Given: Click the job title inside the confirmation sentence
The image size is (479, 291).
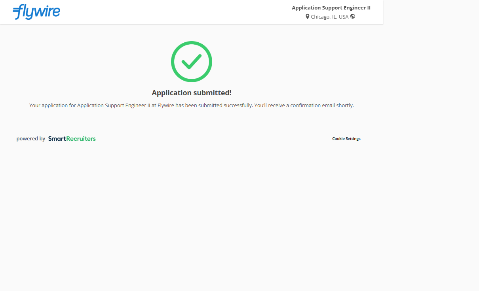Looking at the screenshot, I should [113, 106].
